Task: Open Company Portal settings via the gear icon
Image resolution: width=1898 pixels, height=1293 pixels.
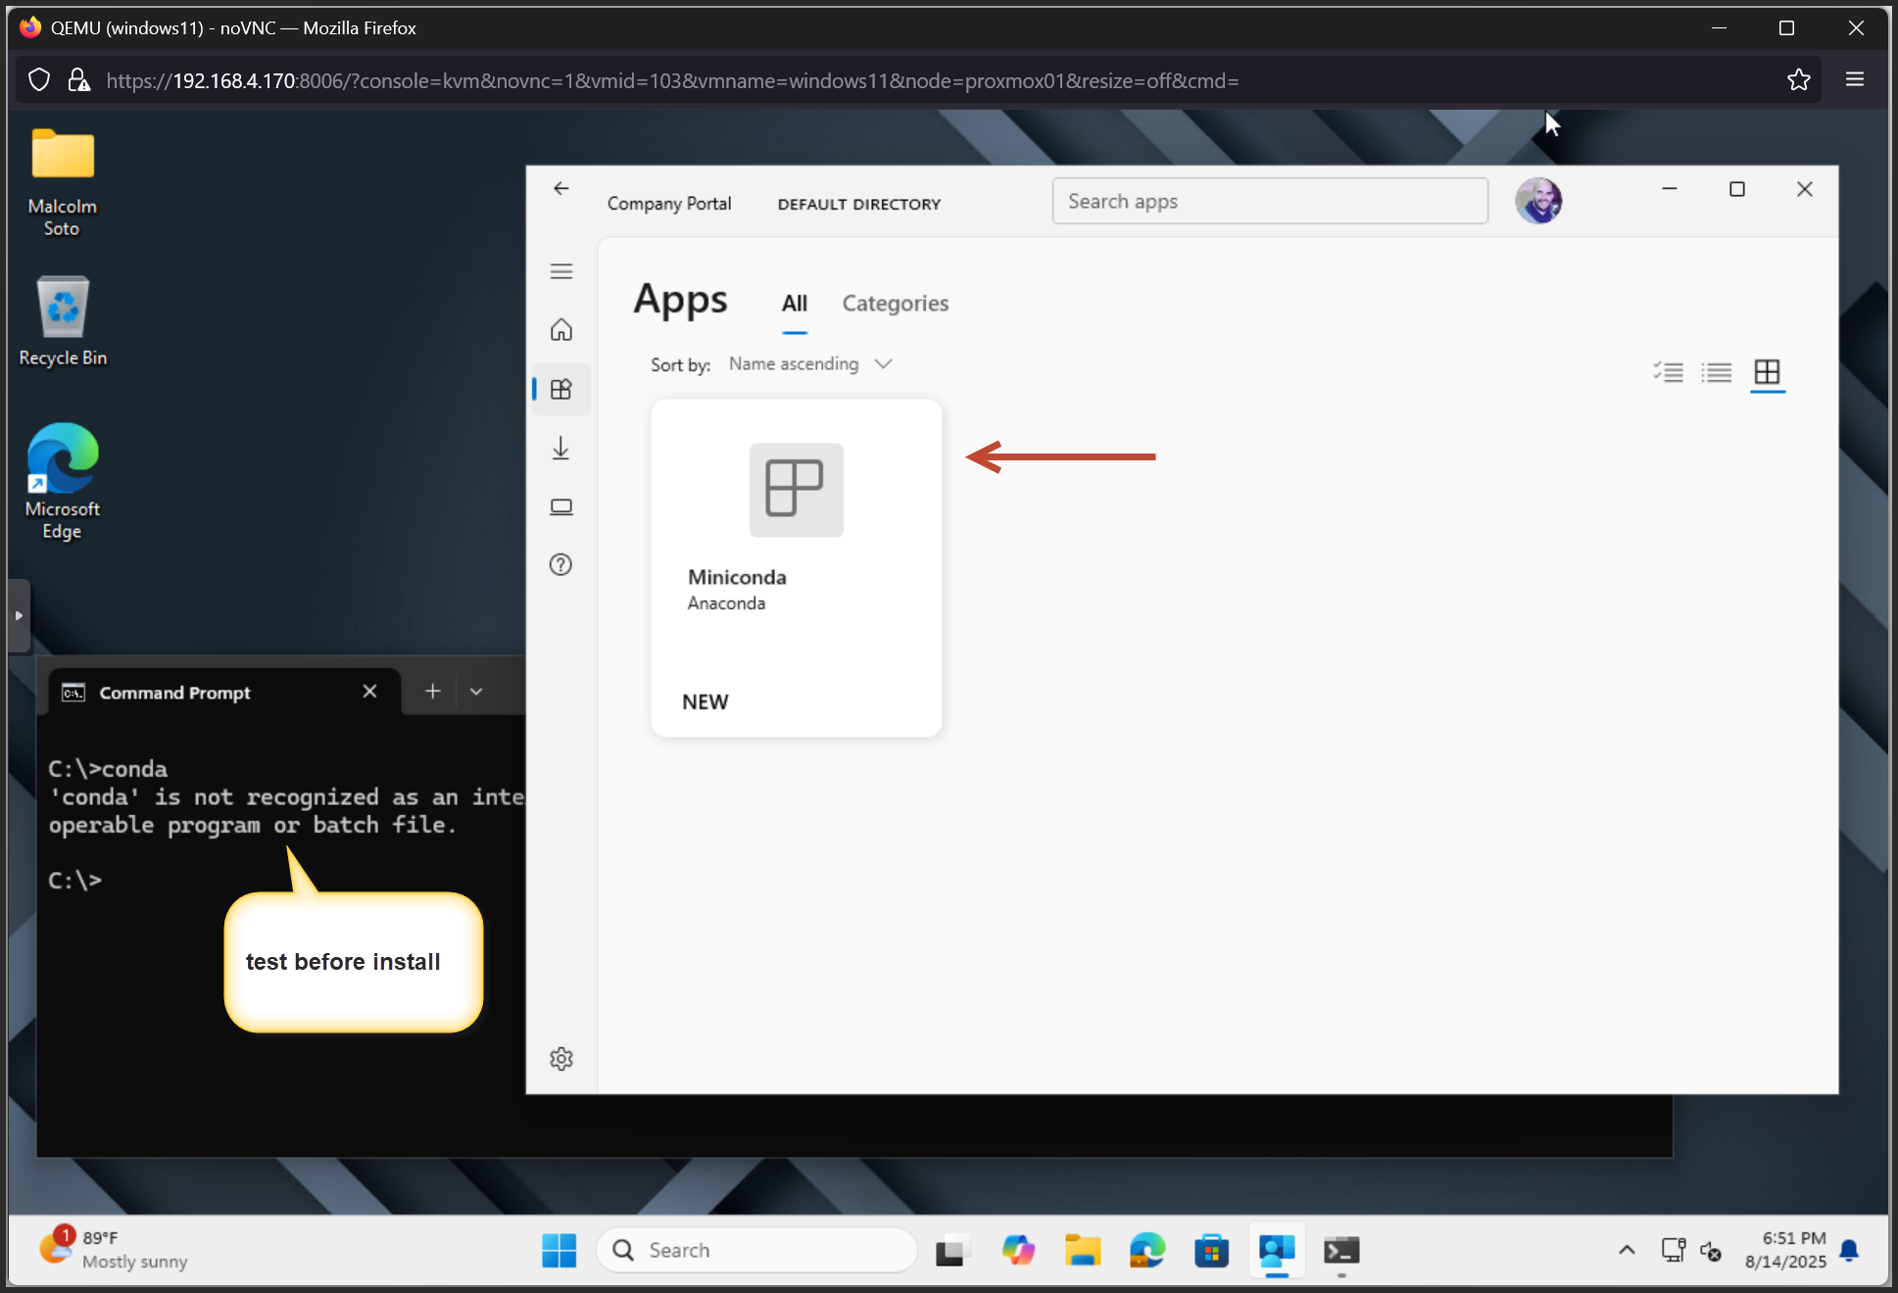Action: coord(561,1059)
